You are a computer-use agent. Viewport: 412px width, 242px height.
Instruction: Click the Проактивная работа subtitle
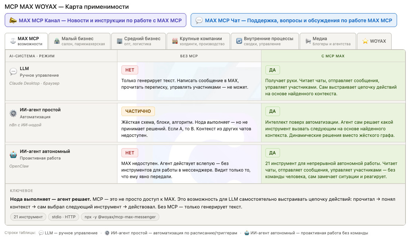pyautogui.click(x=40, y=158)
